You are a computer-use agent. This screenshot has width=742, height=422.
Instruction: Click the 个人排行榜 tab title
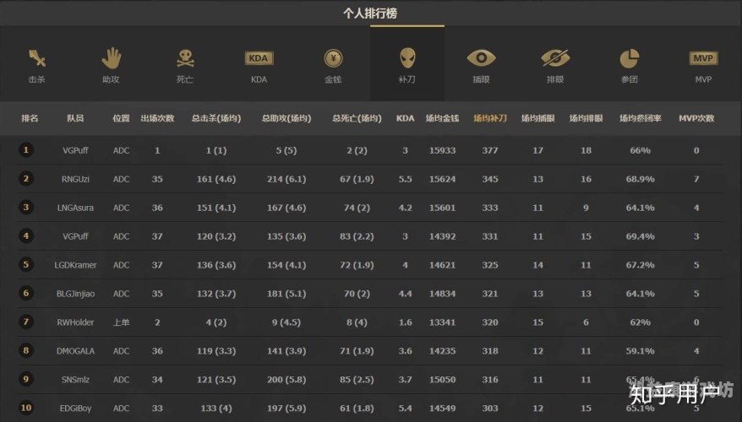point(370,14)
